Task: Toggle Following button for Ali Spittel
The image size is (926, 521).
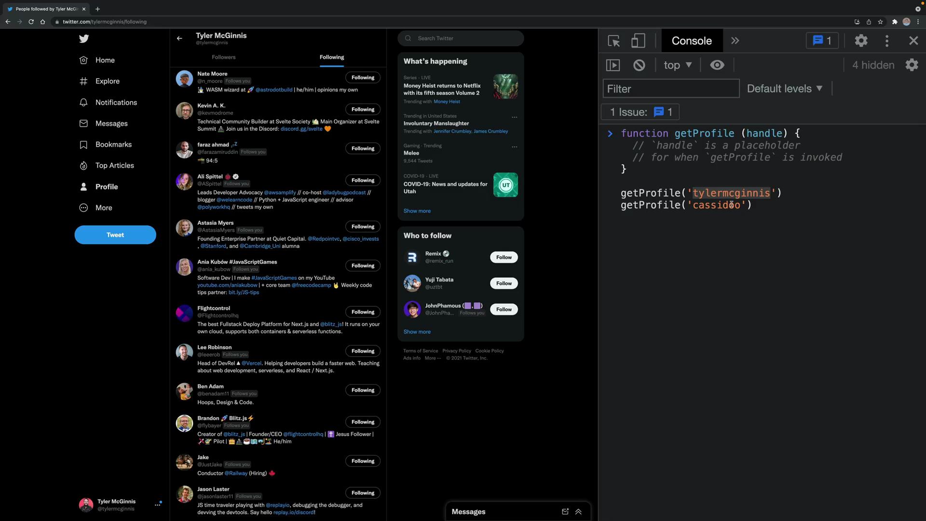Action: 363,180
